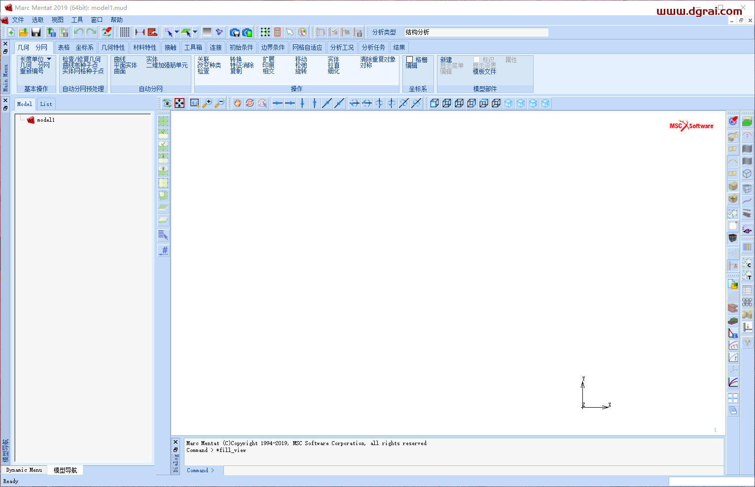Click the calculator icon
755x487 pixels.
278,32
